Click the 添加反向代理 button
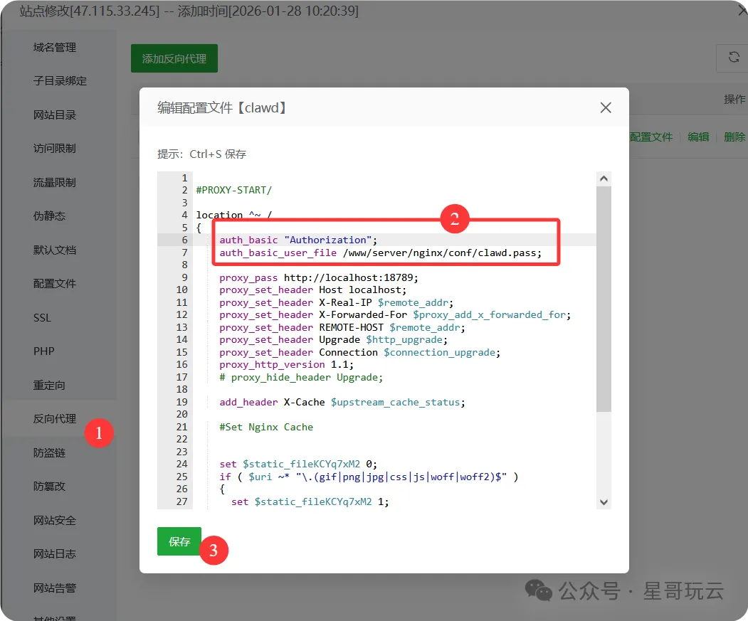 [x=174, y=58]
